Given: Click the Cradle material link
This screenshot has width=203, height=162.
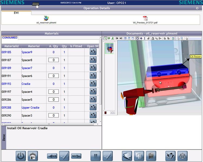Looking at the screenshot, I should coord(26,84).
